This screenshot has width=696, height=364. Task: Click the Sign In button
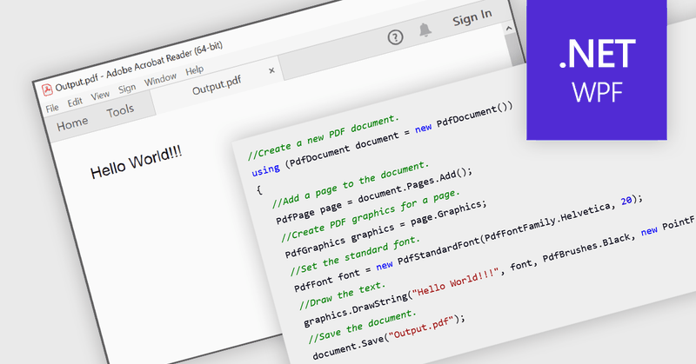[x=472, y=18]
